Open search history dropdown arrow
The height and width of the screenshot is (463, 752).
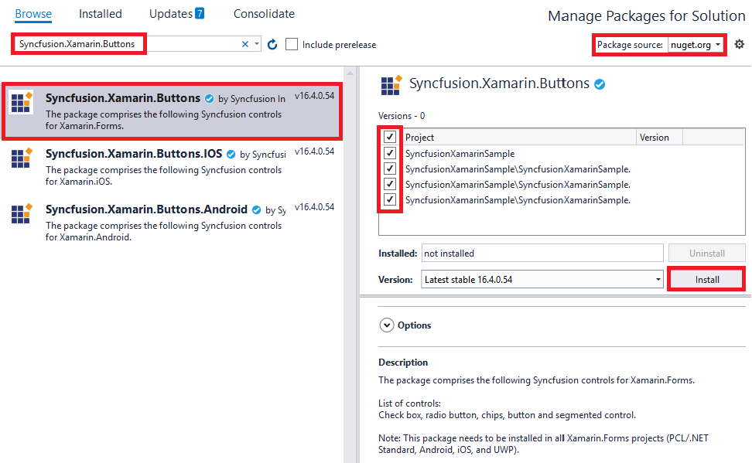(x=258, y=45)
